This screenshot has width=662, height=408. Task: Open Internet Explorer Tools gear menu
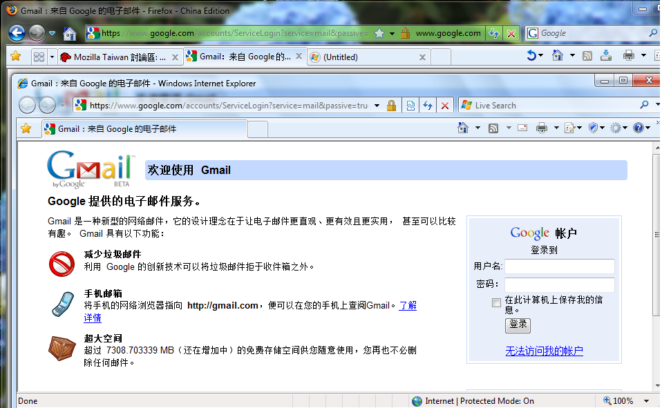pos(618,128)
